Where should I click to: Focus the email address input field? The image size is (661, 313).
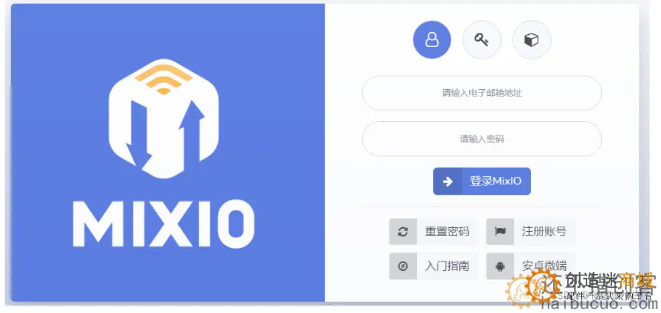pos(481,93)
